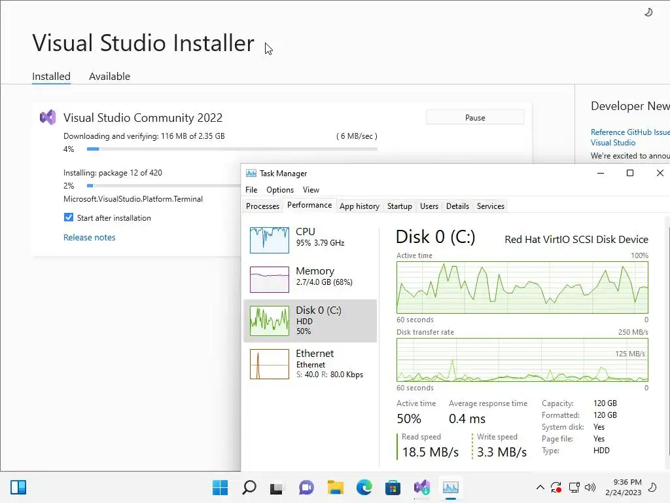Switch to the Available tab
This screenshot has height=503, width=670.
[109, 77]
